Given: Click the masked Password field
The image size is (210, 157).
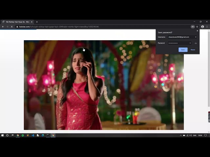Looking at the screenshot, I should pos(179,43).
